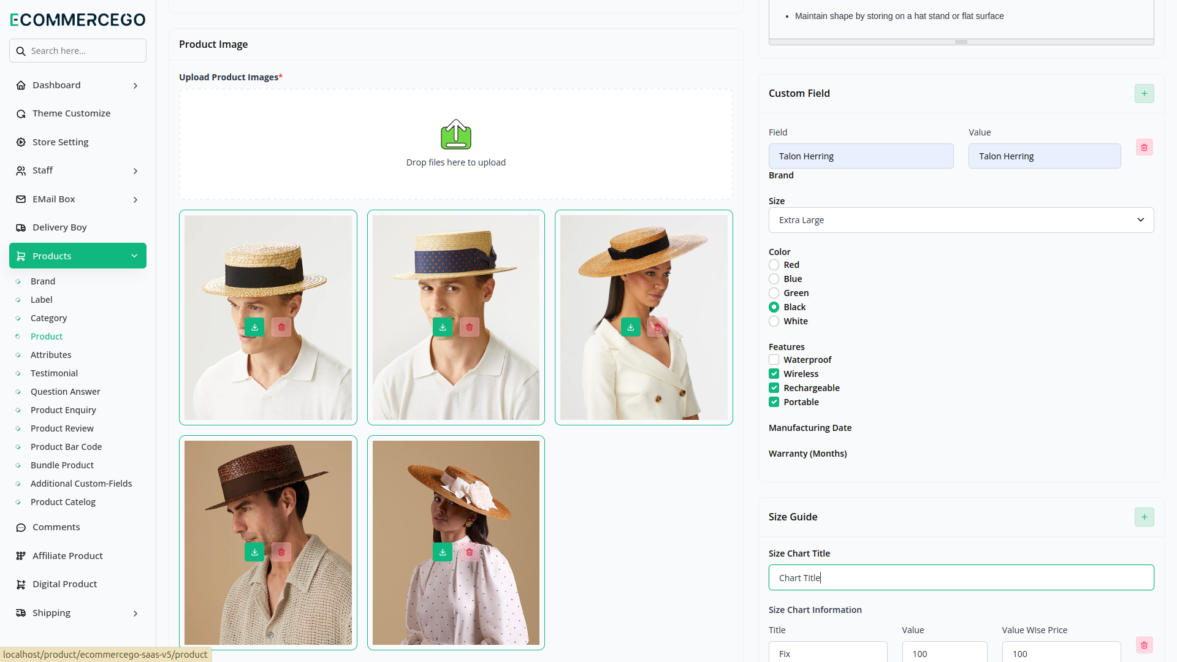Delete the first hat image with black band
The image size is (1177, 662).
click(281, 327)
